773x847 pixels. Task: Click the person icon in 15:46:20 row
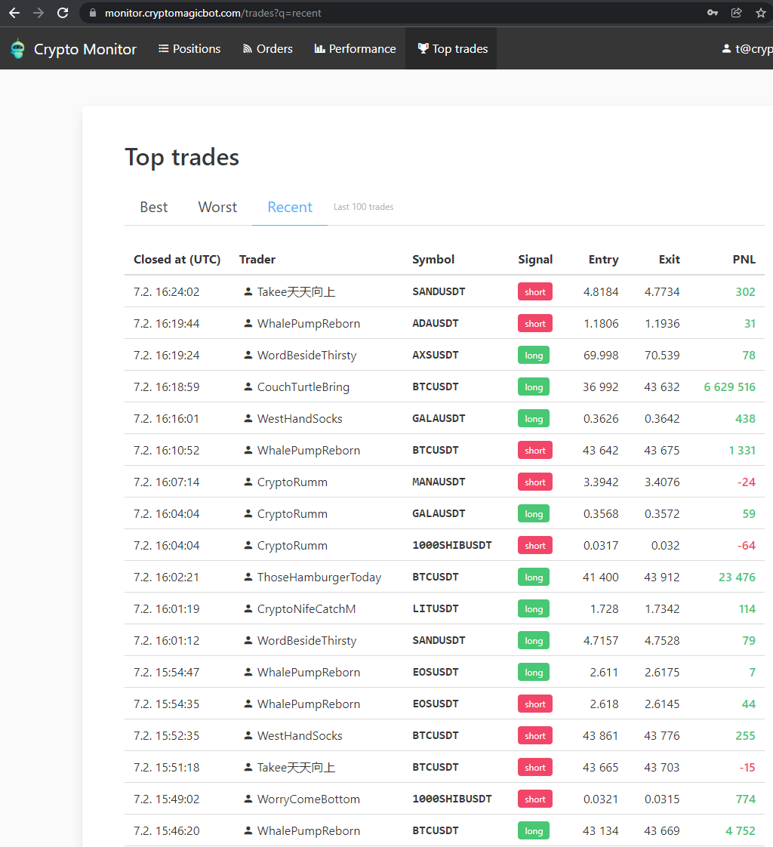[x=248, y=831]
